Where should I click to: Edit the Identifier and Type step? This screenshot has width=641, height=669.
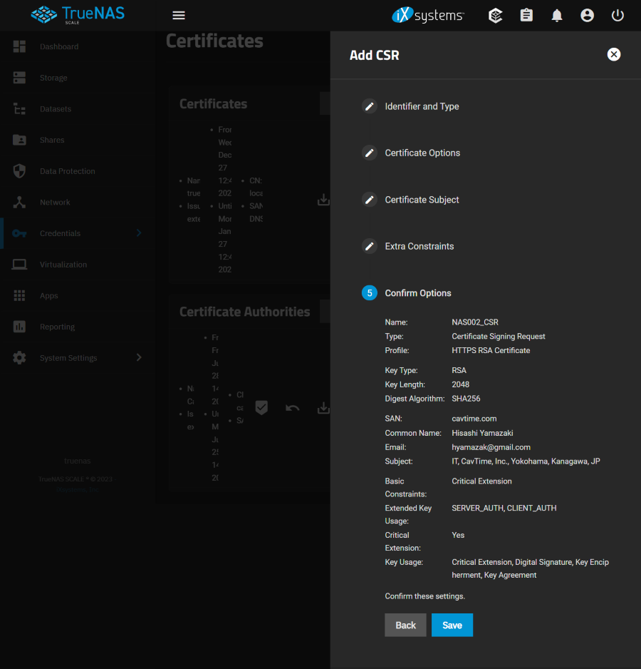click(369, 106)
